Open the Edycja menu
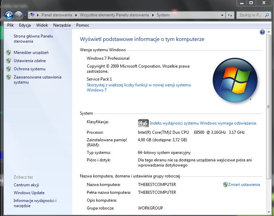The image size is (274, 216). pyautogui.click(x=25, y=25)
